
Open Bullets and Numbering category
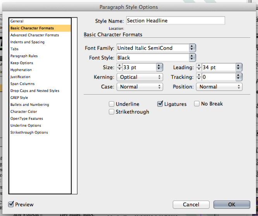[40, 105]
